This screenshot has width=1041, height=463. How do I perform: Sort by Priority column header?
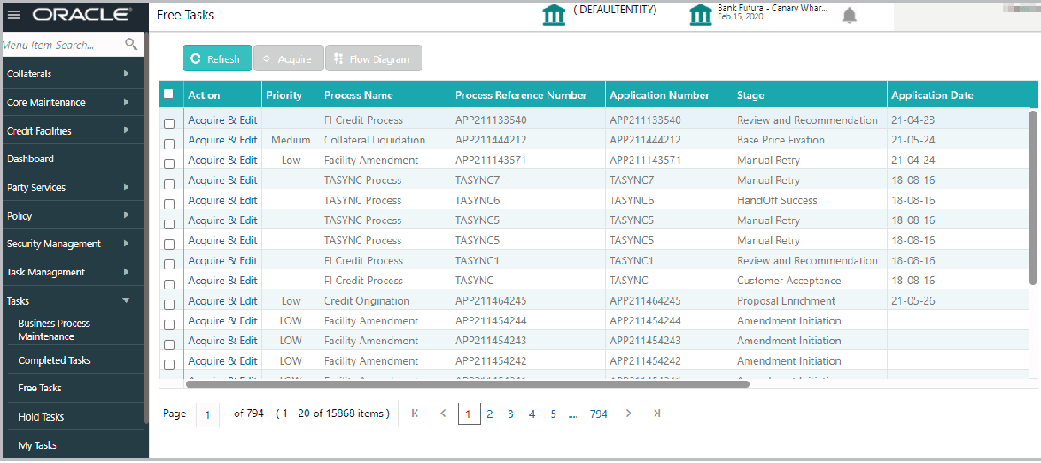pos(284,95)
